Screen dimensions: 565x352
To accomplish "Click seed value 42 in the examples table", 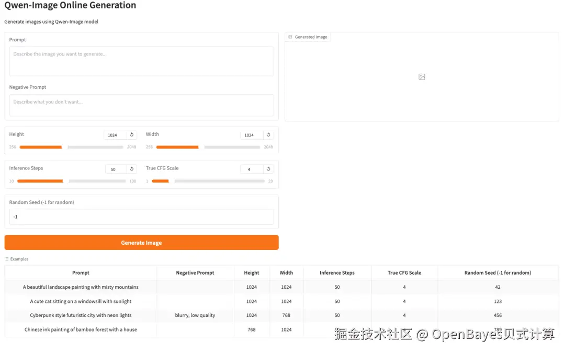I will (x=498, y=287).
